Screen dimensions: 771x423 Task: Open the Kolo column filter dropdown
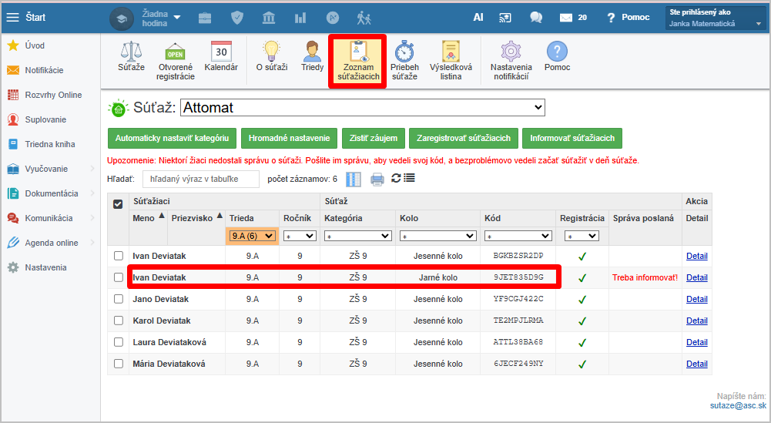pos(438,236)
